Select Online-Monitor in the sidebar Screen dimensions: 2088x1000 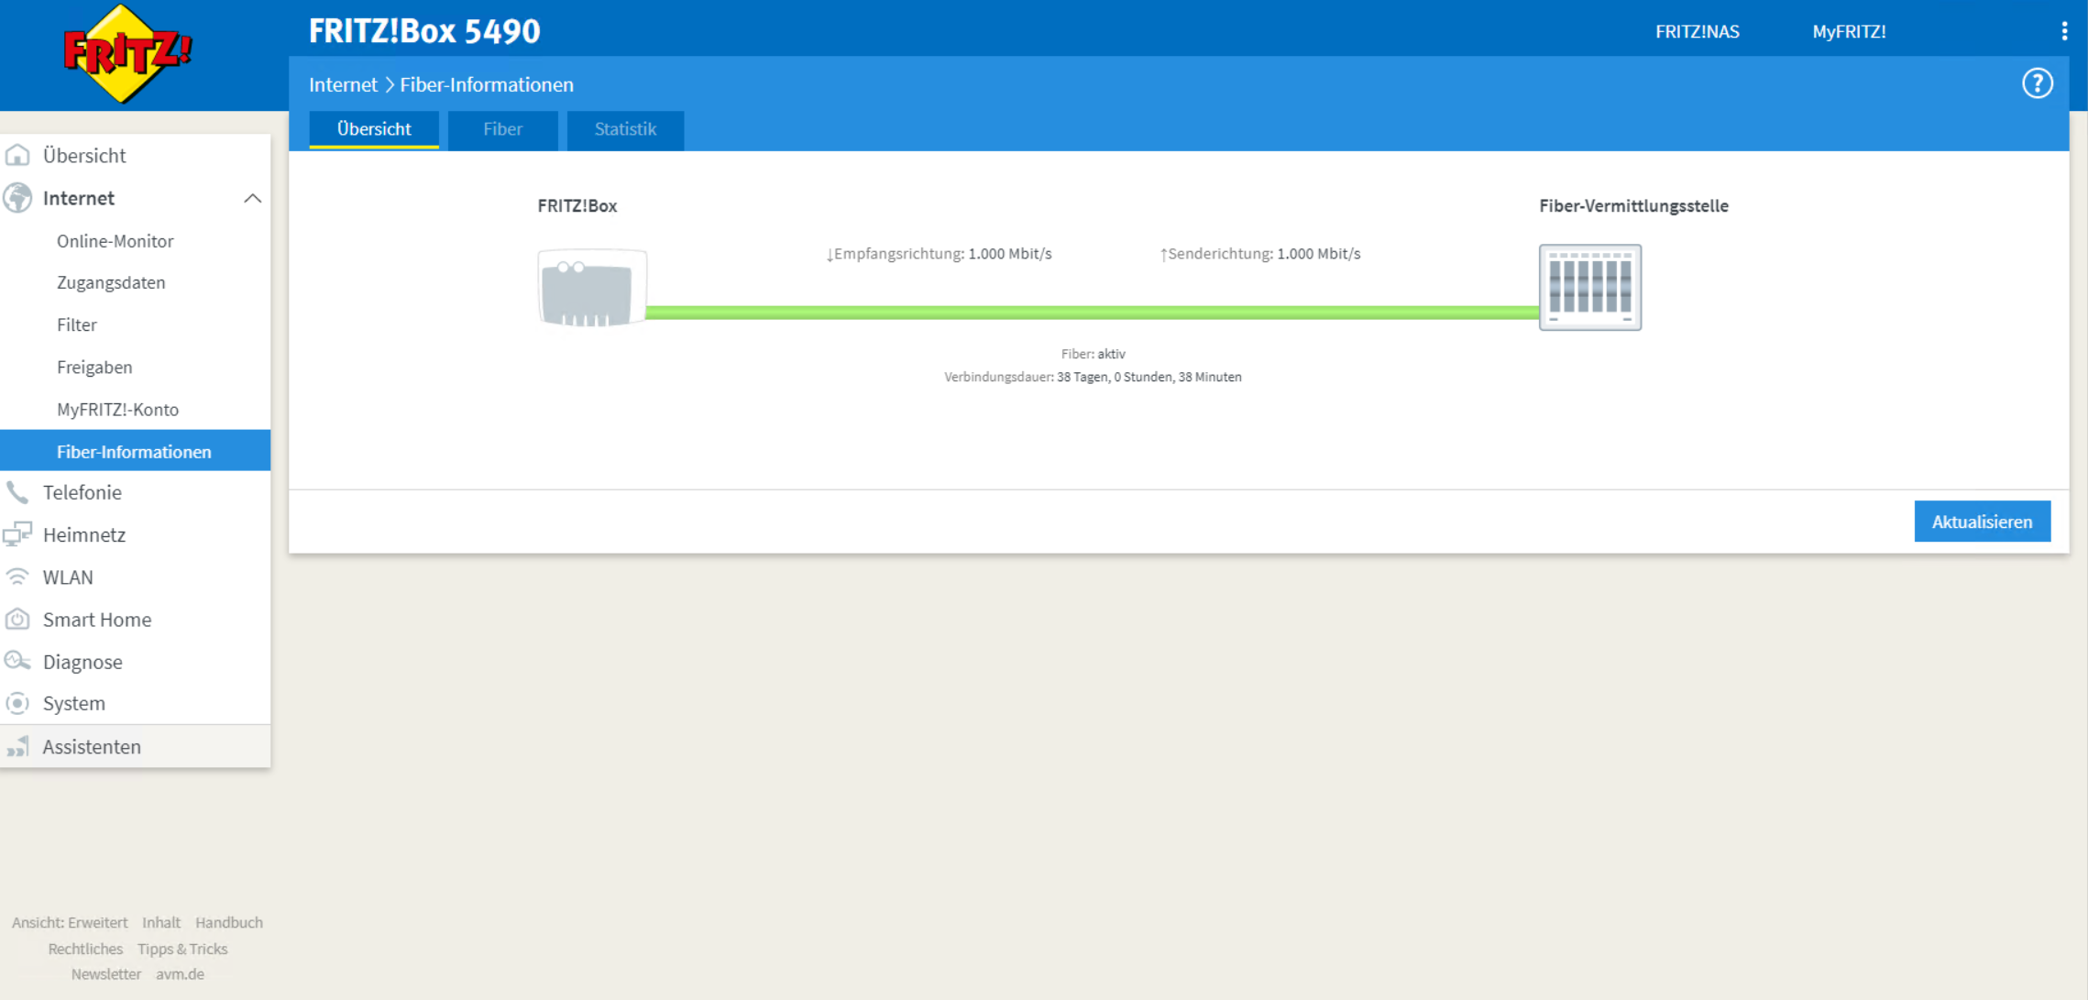pyautogui.click(x=115, y=241)
